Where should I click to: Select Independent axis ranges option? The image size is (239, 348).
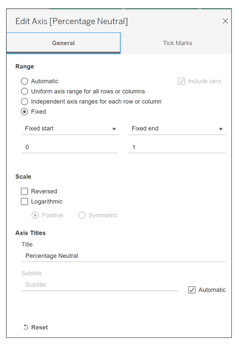coord(24,102)
